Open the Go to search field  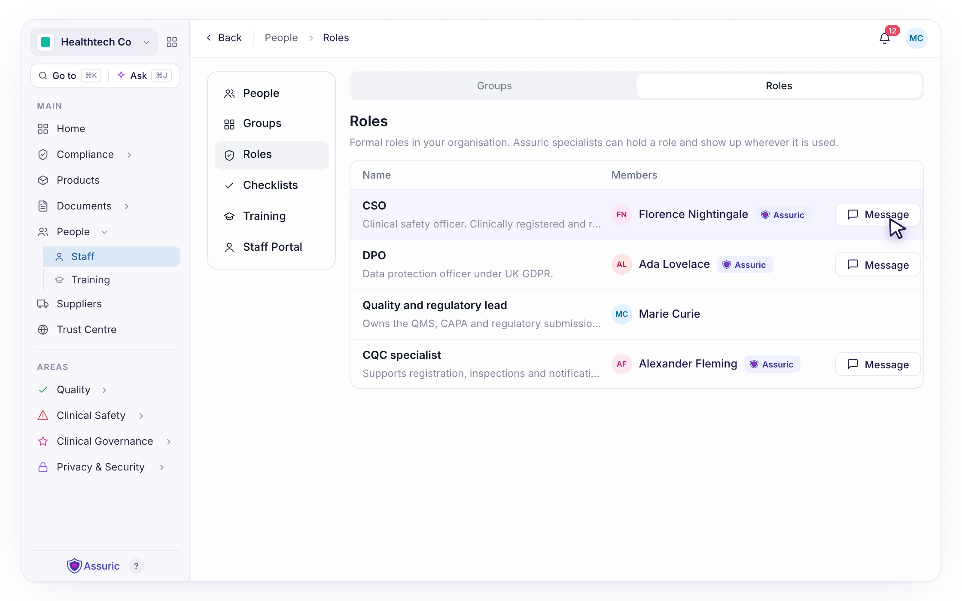[x=70, y=76]
